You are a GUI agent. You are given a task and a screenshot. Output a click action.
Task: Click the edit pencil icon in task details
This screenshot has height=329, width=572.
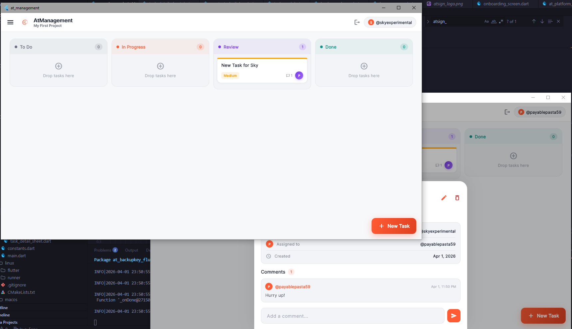click(x=444, y=198)
